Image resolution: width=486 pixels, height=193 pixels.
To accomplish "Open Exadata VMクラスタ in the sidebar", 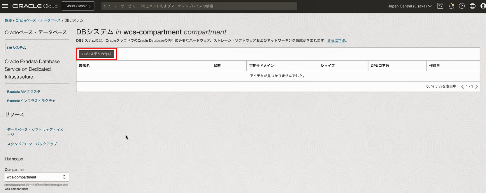I will point(24,92).
